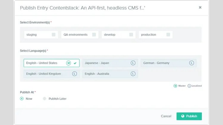Close the Publish Entry dialog with X
The width and height of the screenshot is (223, 125).
click(x=200, y=7)
